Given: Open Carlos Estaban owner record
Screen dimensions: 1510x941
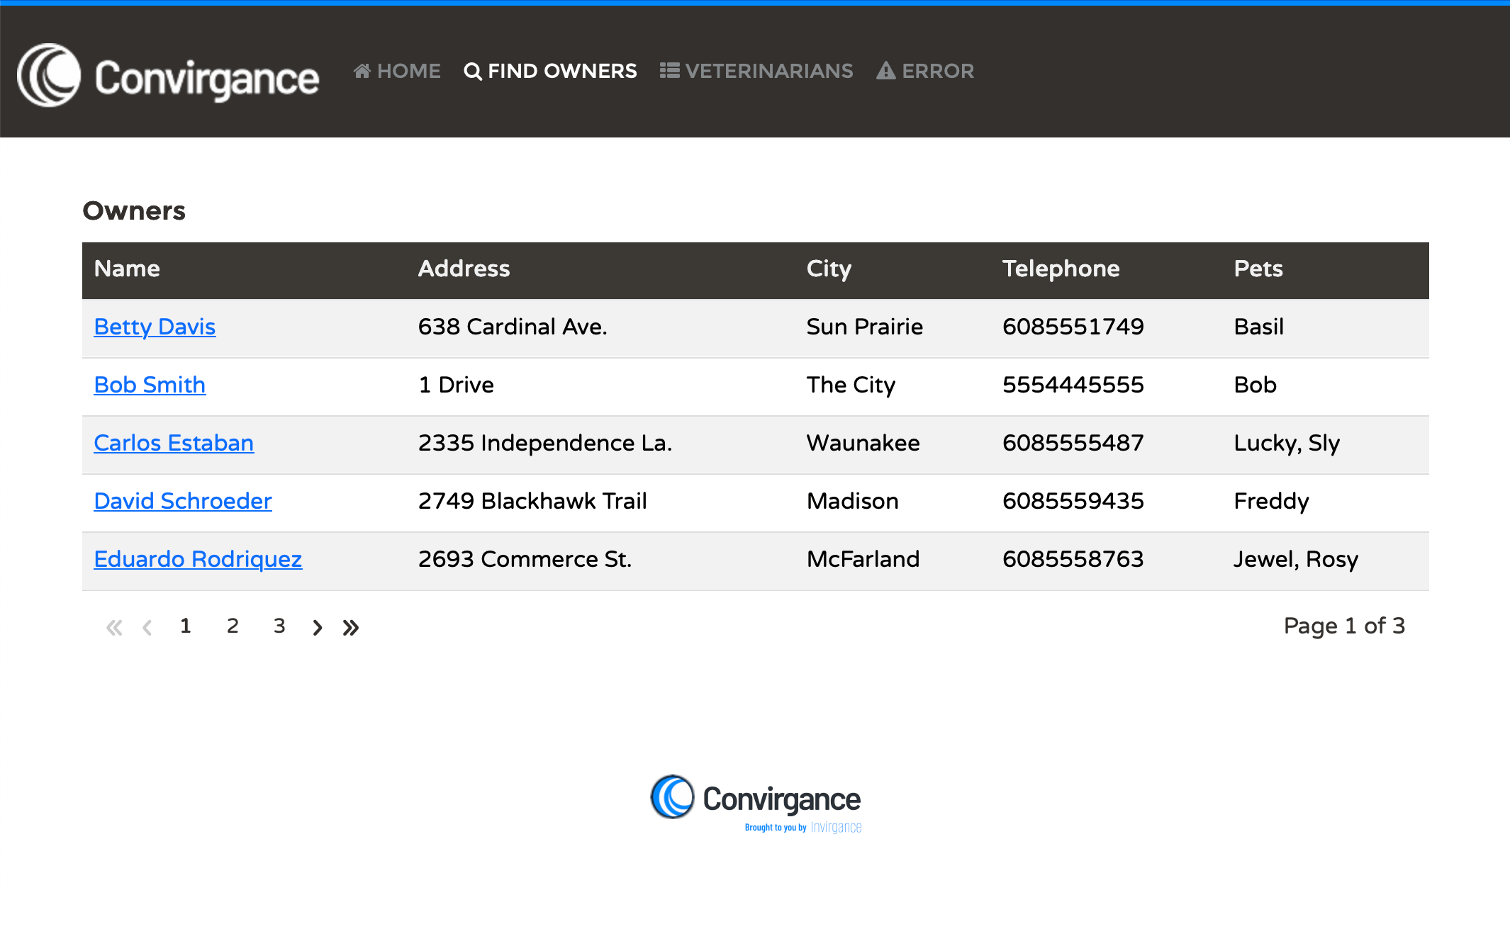Looking at the screenshot, I should 174,443.
